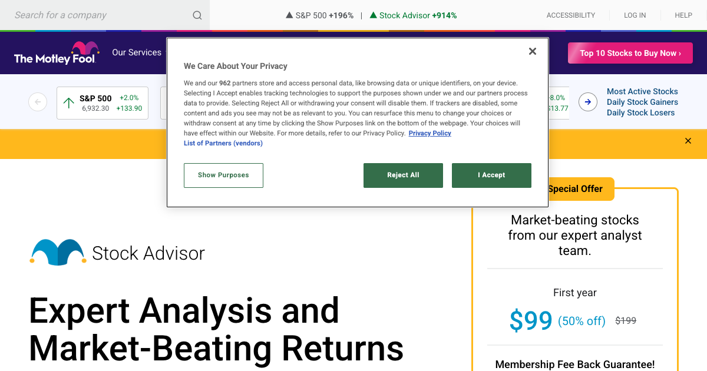The image size is (707, 371).
Task: Open the Privacy Policy link
Action: (x=430, y=133)
